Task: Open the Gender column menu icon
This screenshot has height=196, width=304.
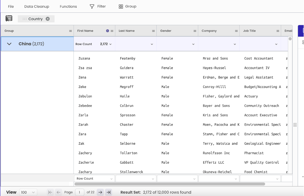Action: [x=194, y=31]
